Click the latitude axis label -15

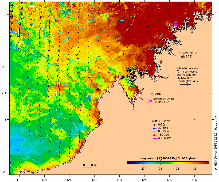click(4, 41)
